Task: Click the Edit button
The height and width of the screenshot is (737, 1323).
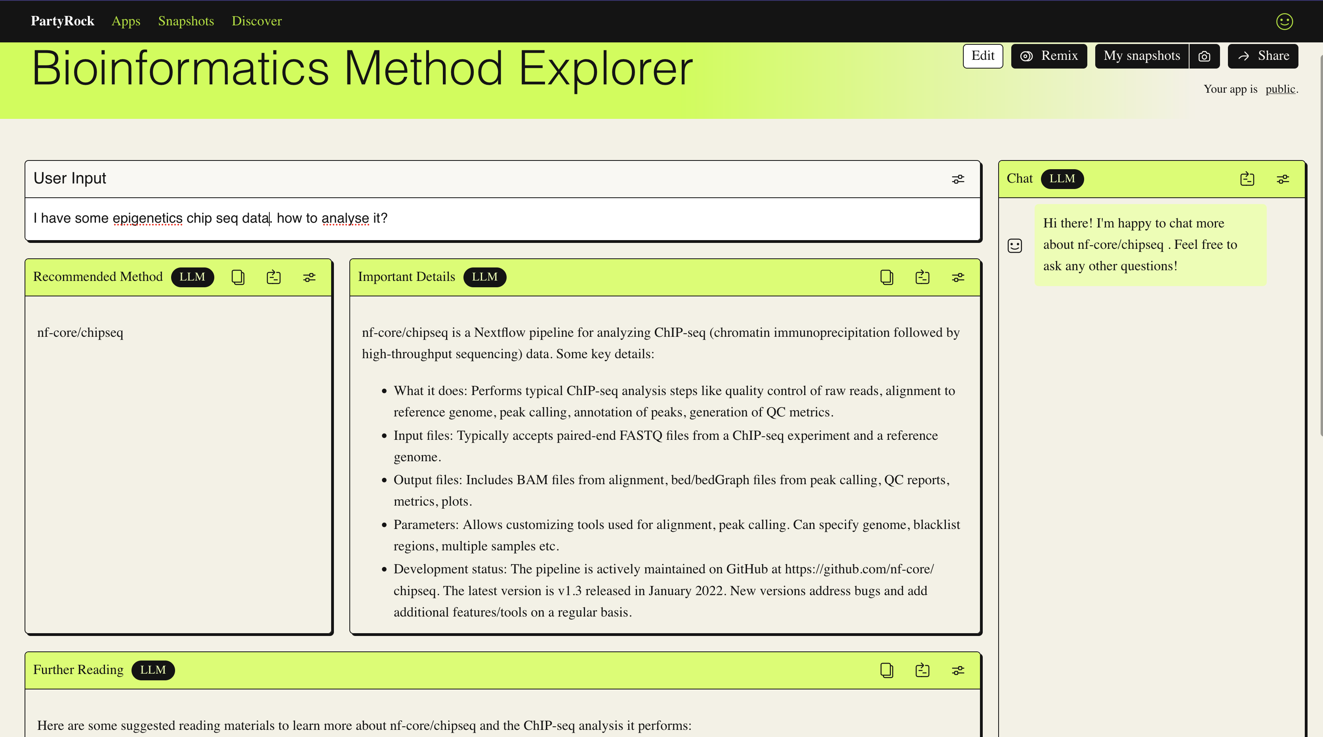Action: tap(982, 56)
